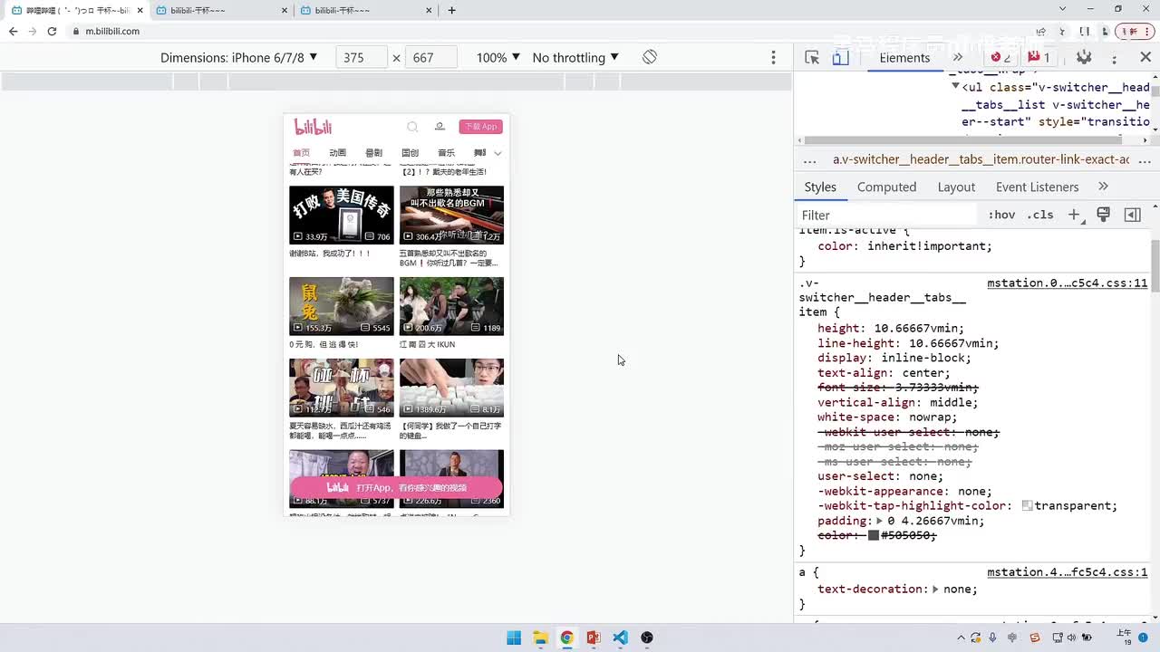1160x652 pixels.
Task: Open the mstation.0 c5c4.css:11 source link
Action: click(1068, 283)
